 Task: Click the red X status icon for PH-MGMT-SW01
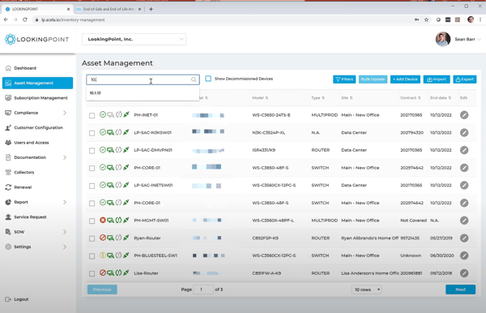click(x=103, y=220)
